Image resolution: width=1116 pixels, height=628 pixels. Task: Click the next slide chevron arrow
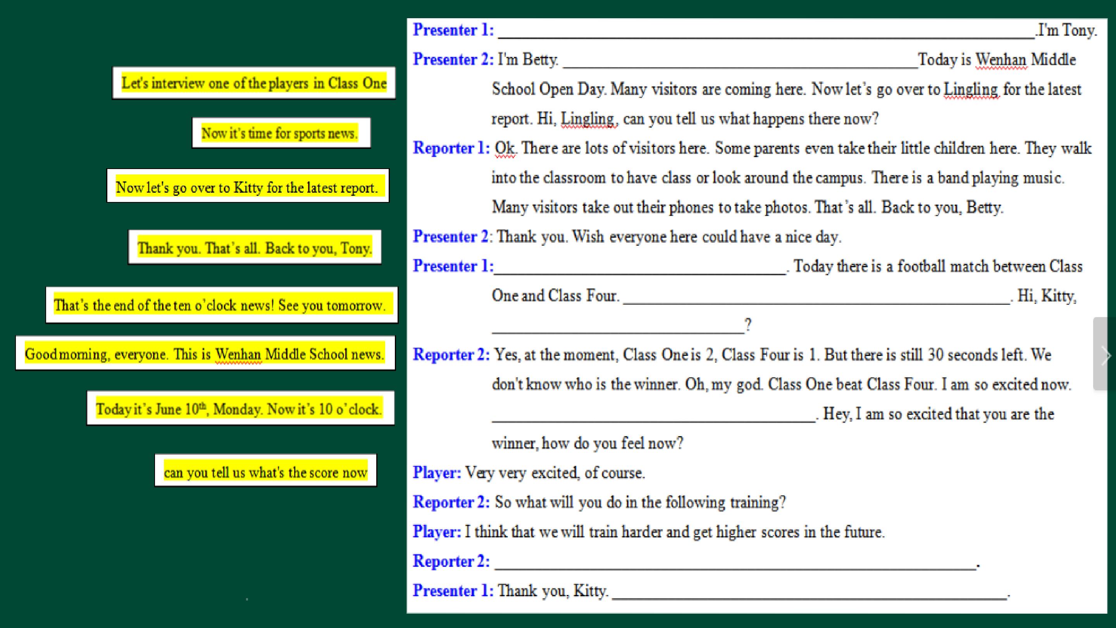point(1106,355)
